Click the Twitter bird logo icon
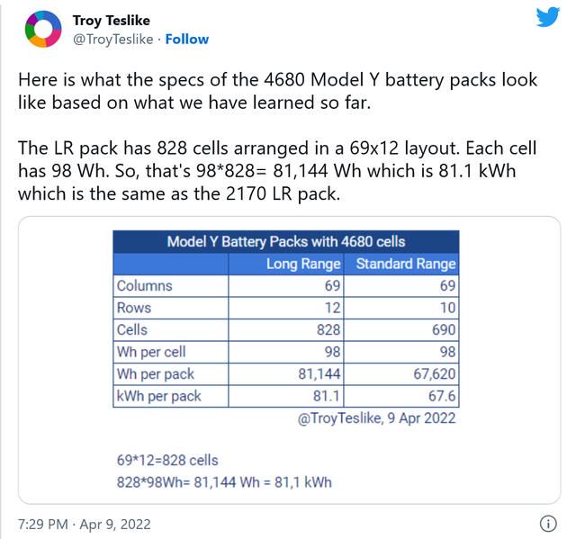This screenshot has width=576, height=539. pos(548,17)
